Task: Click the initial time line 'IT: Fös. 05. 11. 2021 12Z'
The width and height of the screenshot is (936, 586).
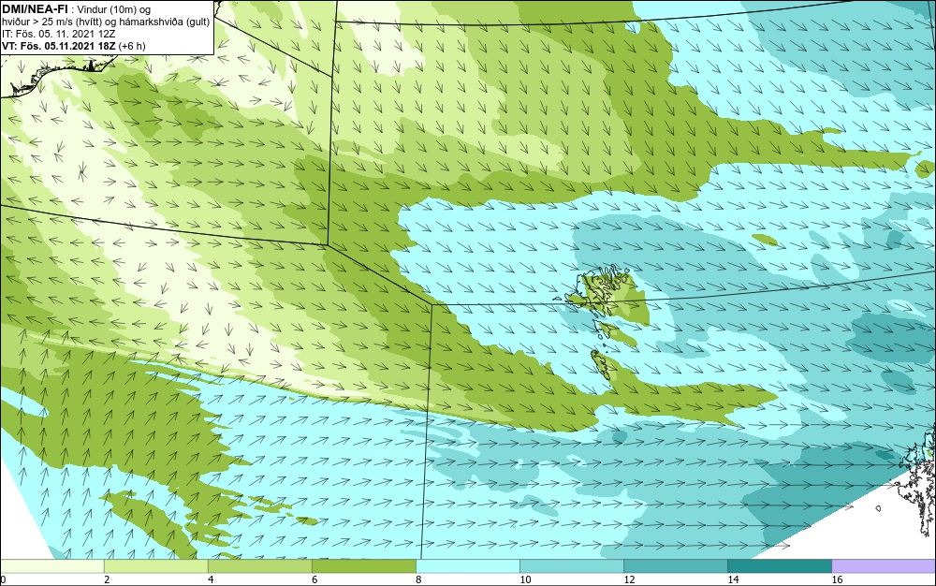Action: [58, 34]
